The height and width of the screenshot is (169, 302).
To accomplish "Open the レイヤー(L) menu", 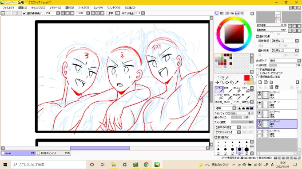I will (55, 8).
